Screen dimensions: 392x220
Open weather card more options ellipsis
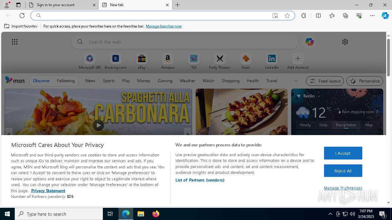[x=374, y=96]
